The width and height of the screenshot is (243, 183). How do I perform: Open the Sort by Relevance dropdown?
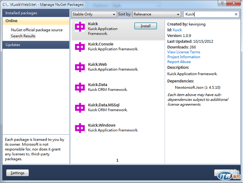157,14
